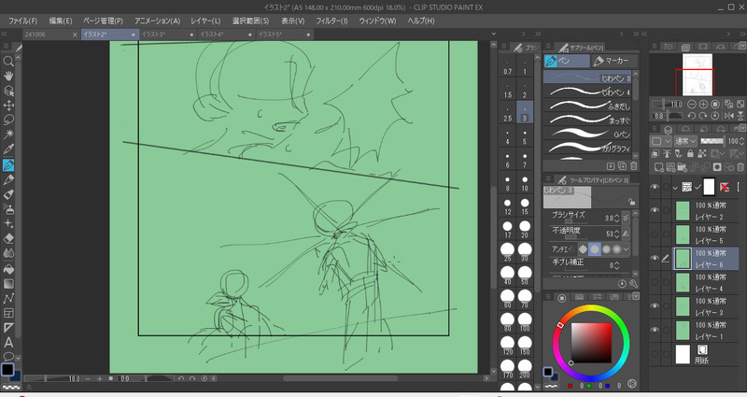Viewport: 747px width, 397px height.
Task: Show layer レイヤー 4 visibility box
Action: pyautogui.click(x=655, y=282)
